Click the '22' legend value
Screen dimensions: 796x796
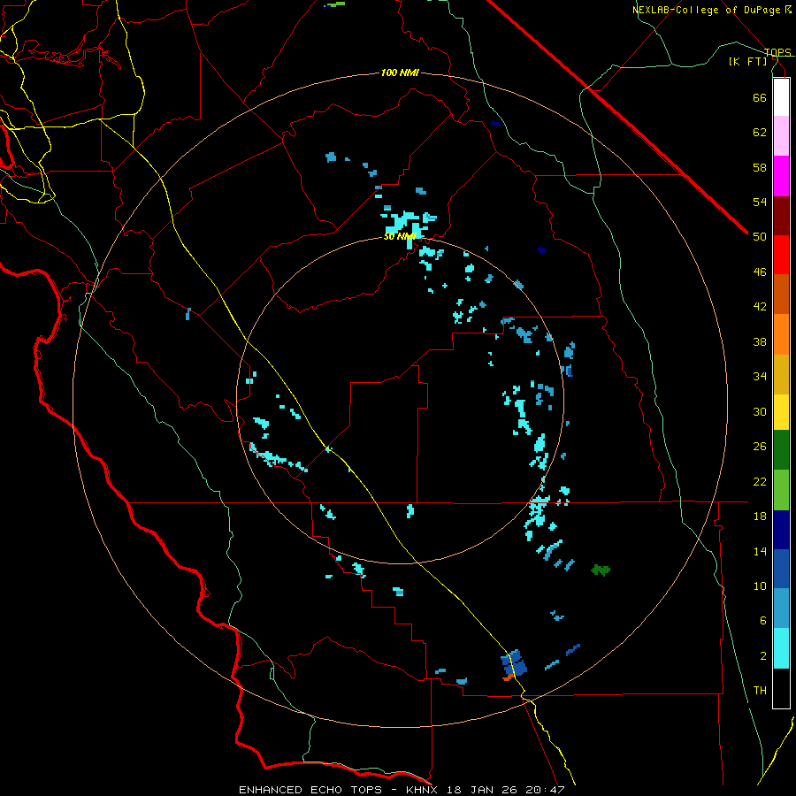point(760,482)
